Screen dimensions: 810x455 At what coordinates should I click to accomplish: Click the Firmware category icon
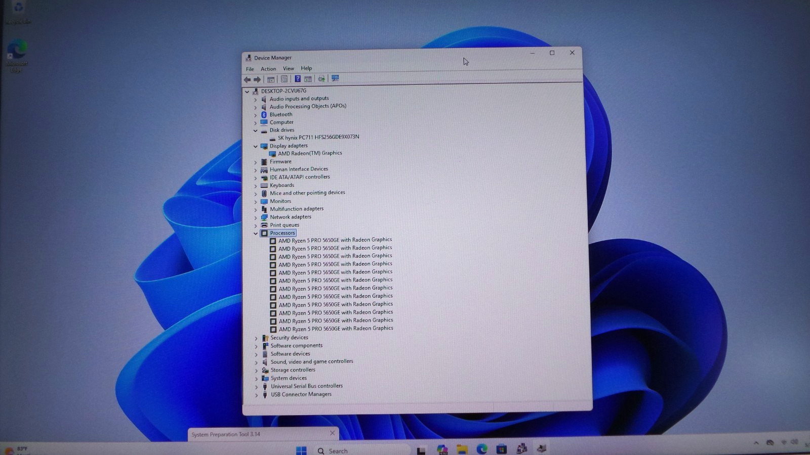(264, 162)
